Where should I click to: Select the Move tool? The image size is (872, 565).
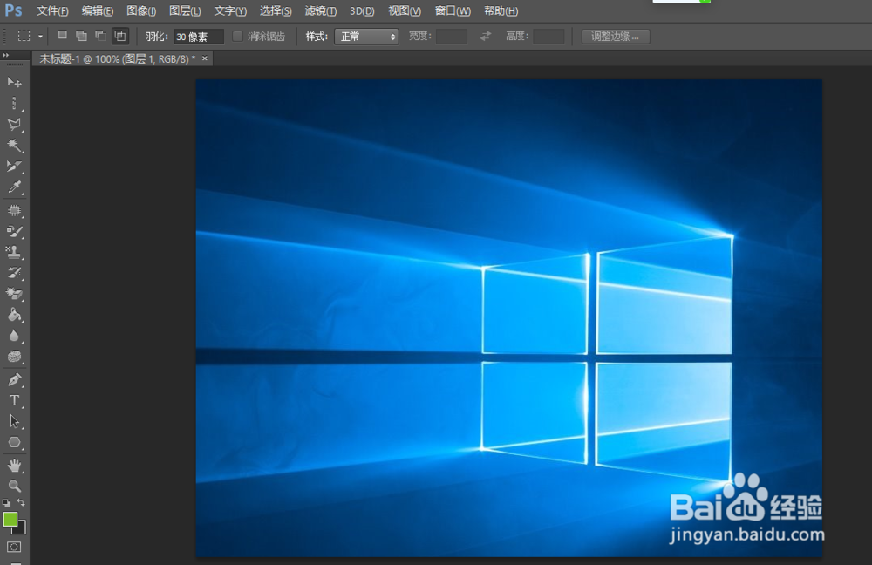[x=15, y=82]
